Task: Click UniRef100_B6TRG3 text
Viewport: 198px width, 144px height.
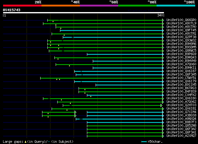Action: point(181,88)
